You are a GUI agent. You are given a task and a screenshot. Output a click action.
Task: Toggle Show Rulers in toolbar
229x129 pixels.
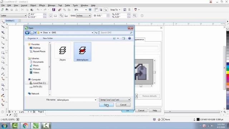pyautogui.click(x=96, y=10)
